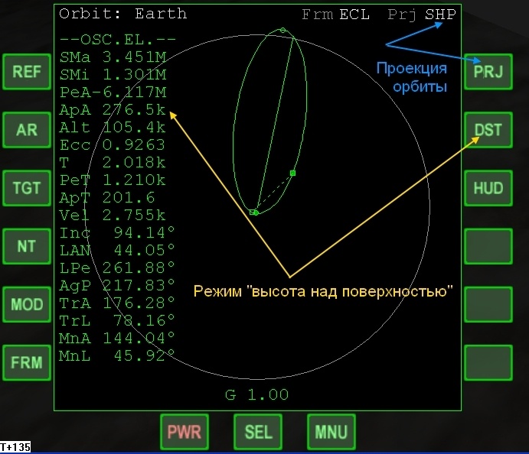Click the 'Prj SHP' projection indicator
The width and height of the screenshot is (529, 454).
point(422,15)
